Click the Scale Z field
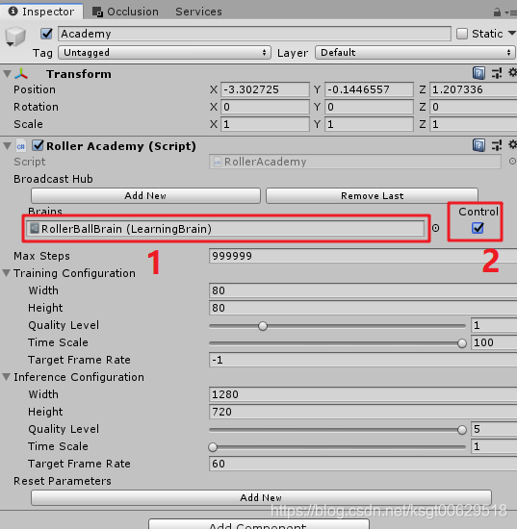This screenshot has height=529, width=517. point(473,124)
